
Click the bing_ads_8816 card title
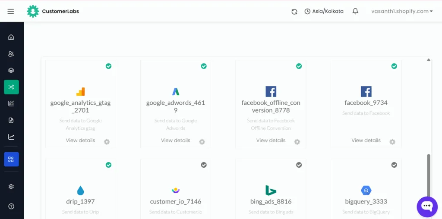271,202
